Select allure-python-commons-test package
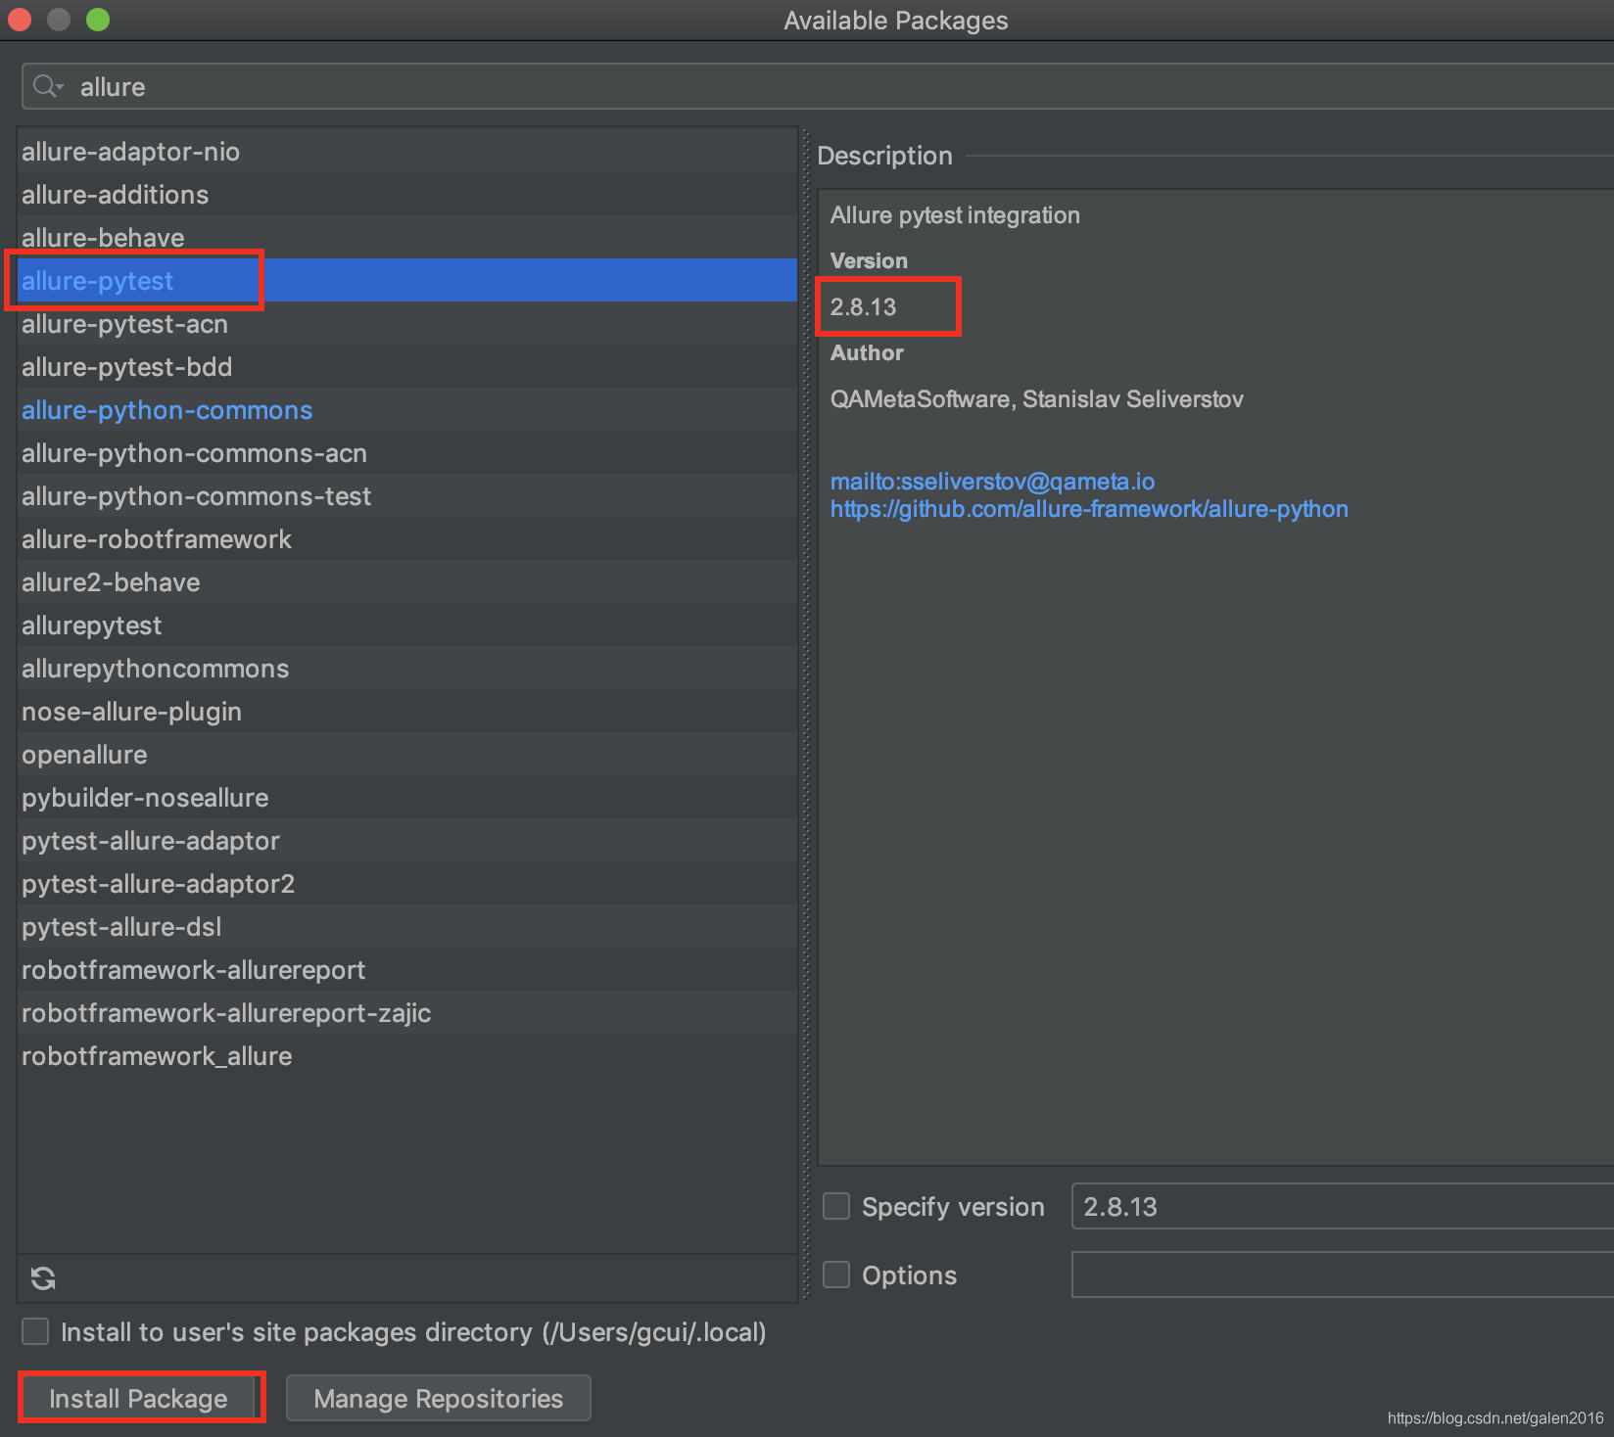Screen dimensions: 1614x1437 [407, 496]
